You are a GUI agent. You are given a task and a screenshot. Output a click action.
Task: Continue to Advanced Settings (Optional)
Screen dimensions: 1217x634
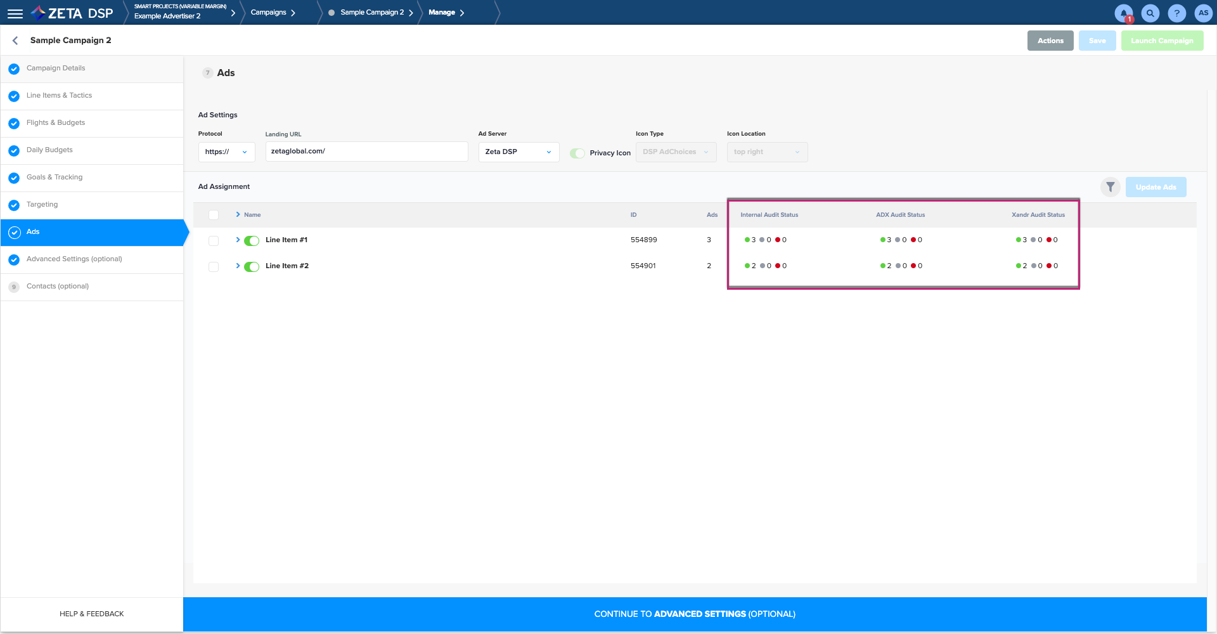[695, 614]
